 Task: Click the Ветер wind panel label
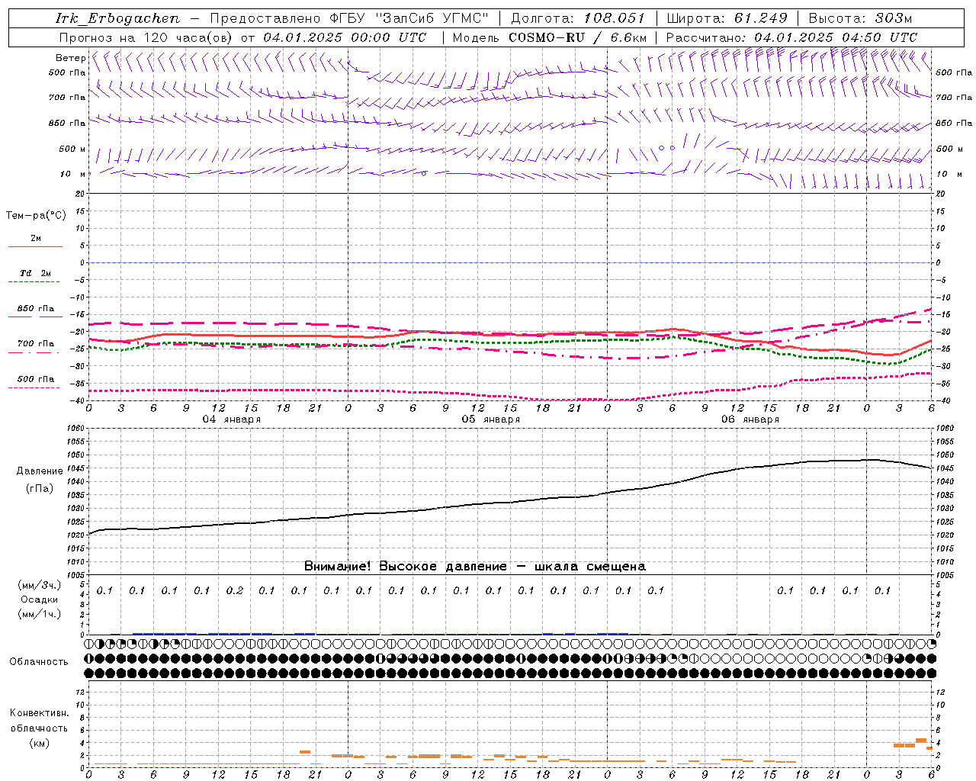click(70, 58)
